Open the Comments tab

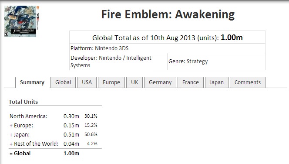click(x=248, y=82)
